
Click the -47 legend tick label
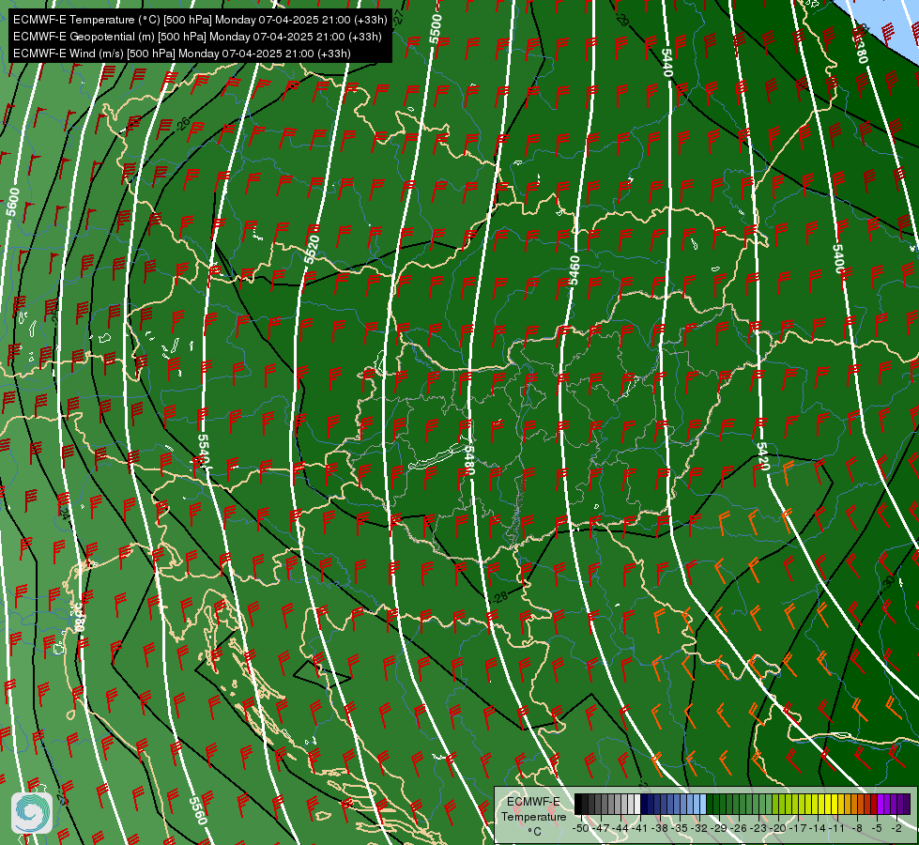[601, 828]
